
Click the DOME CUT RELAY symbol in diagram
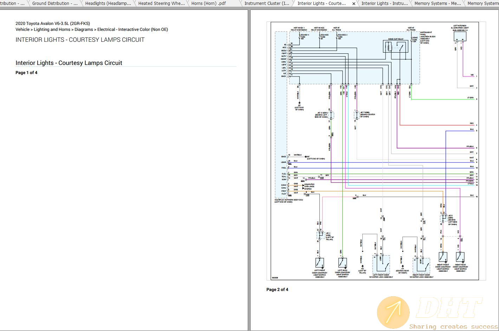click(396, 47)
